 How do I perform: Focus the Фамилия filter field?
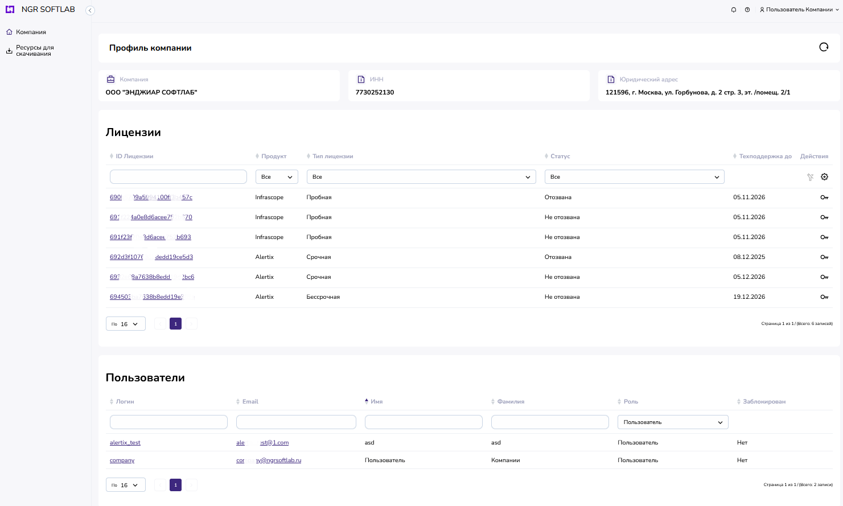[550, 422]
